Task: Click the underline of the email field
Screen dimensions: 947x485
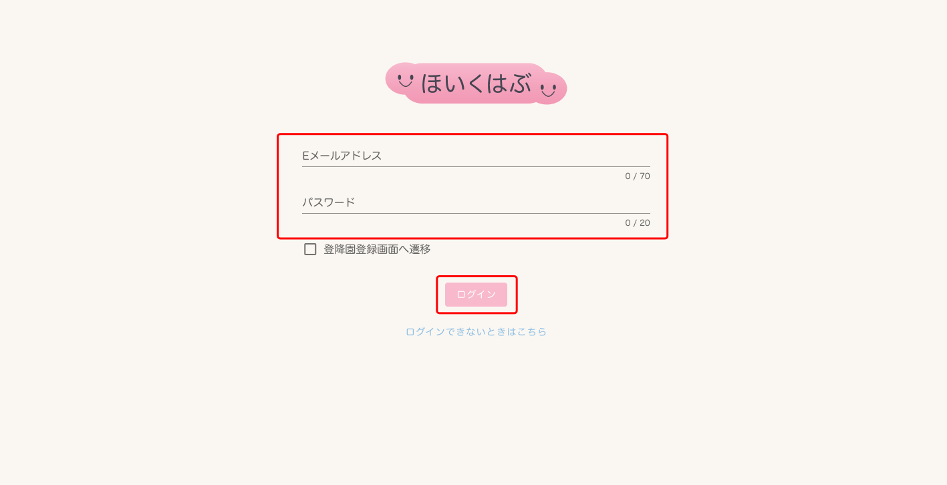Action: point(476,166)
